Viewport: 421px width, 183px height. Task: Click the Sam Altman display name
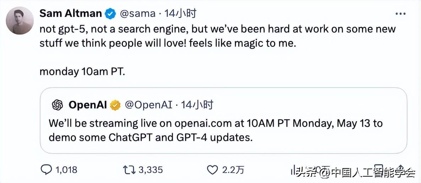(70, 14)
